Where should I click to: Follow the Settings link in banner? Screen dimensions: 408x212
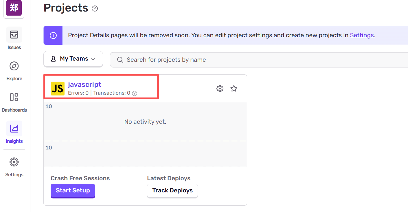click(362, 35)
